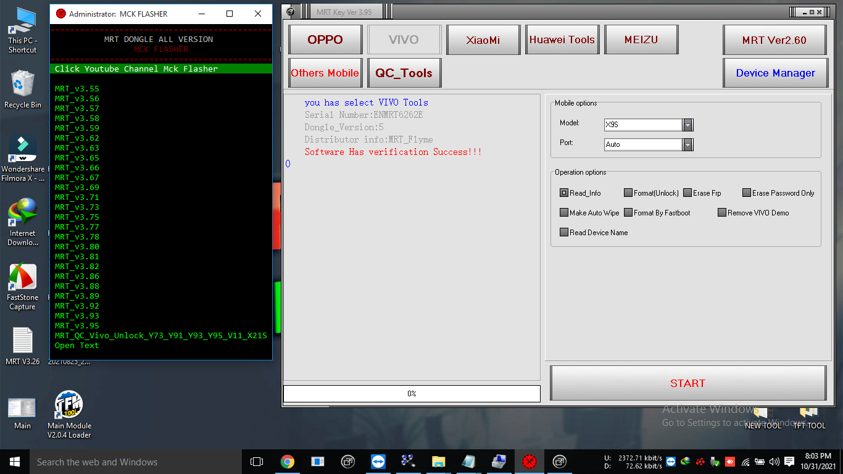843x474 pixels.
Task: Launch Wondershare Filmora X shortcut
Action: pos(23,159)
